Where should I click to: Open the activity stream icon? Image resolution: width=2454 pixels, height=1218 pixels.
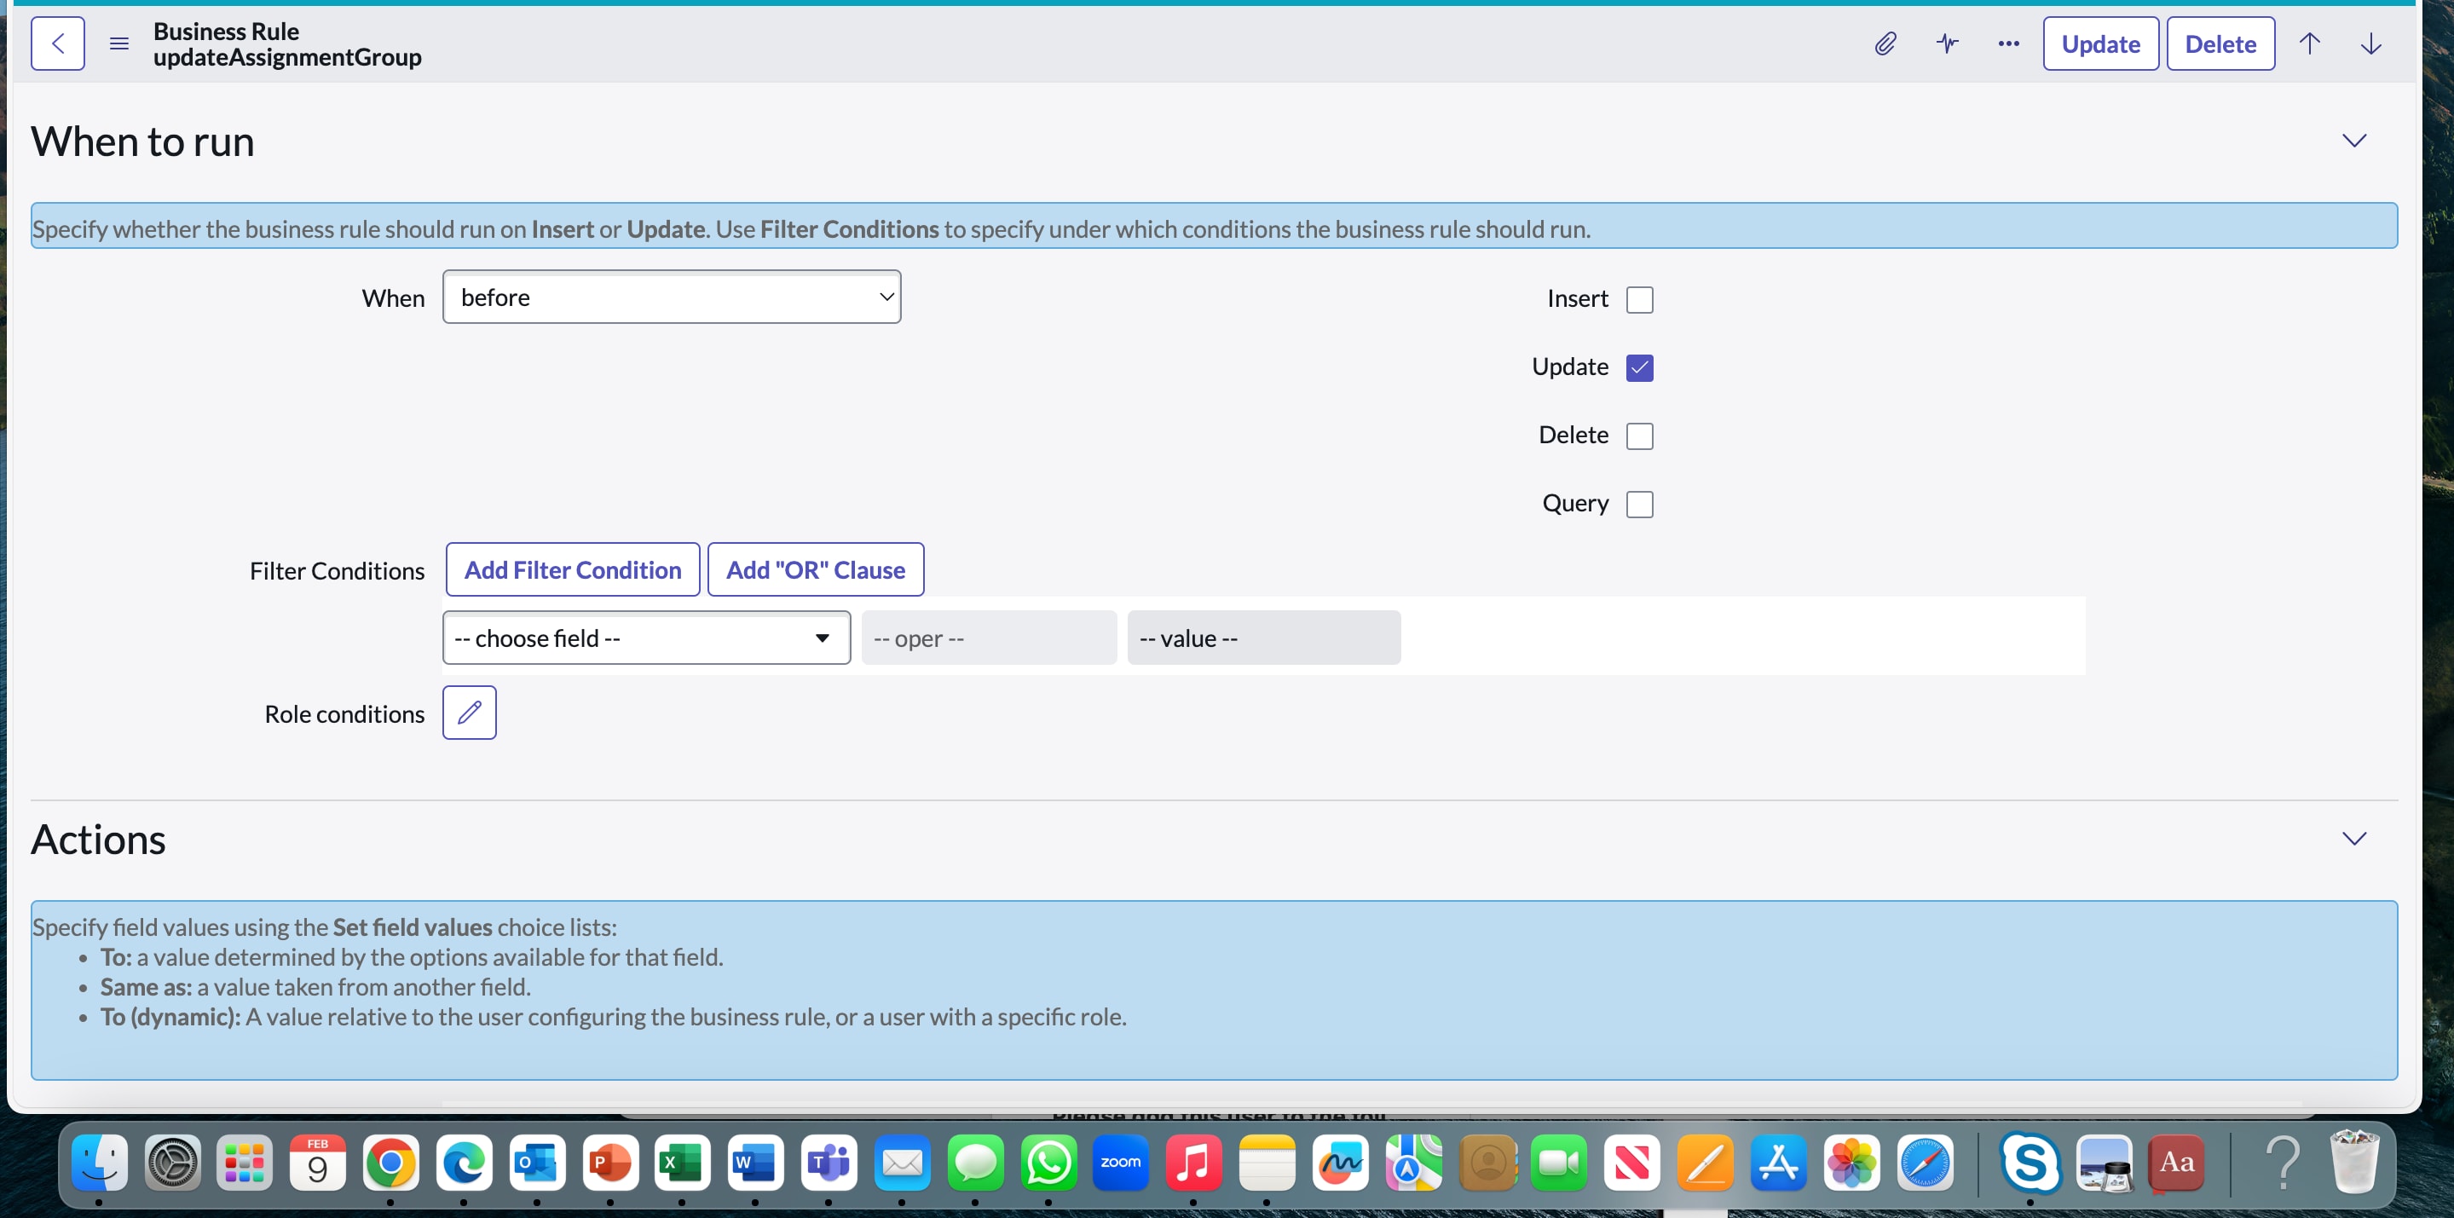click(1947, 43)
